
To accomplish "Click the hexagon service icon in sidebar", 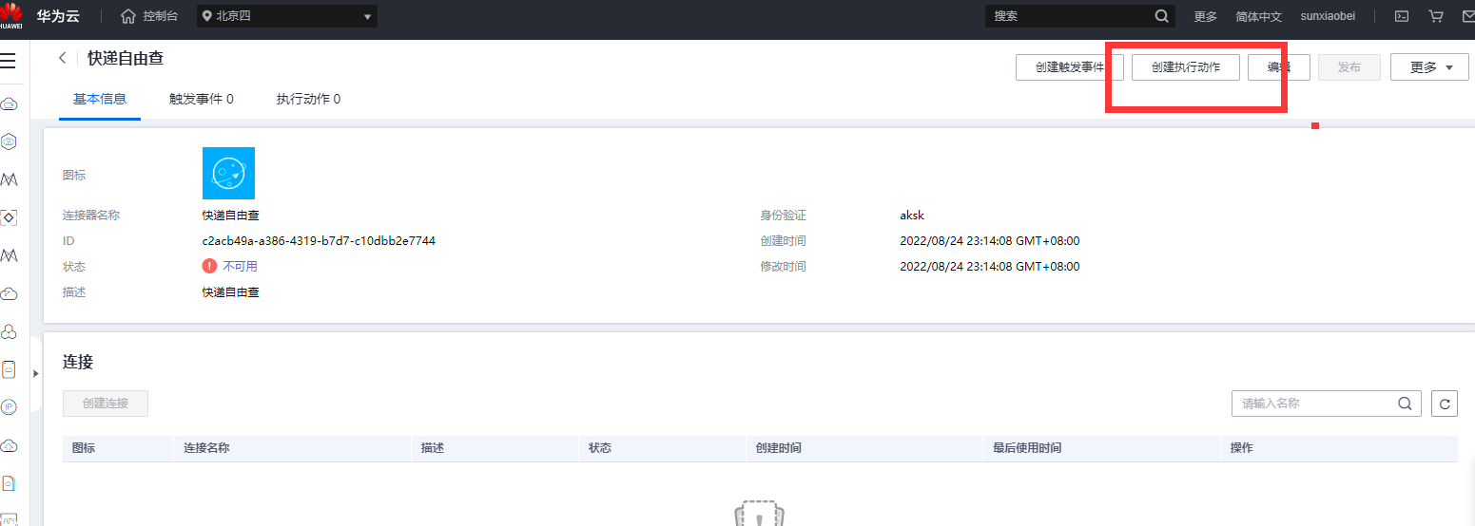I will (9, 141).
